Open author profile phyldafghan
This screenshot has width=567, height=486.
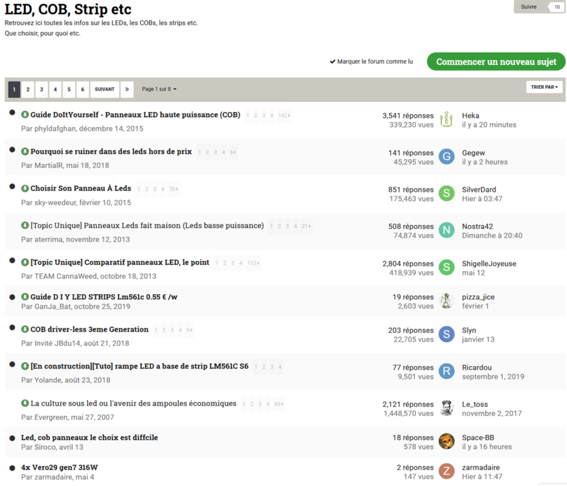coord(55,129)
